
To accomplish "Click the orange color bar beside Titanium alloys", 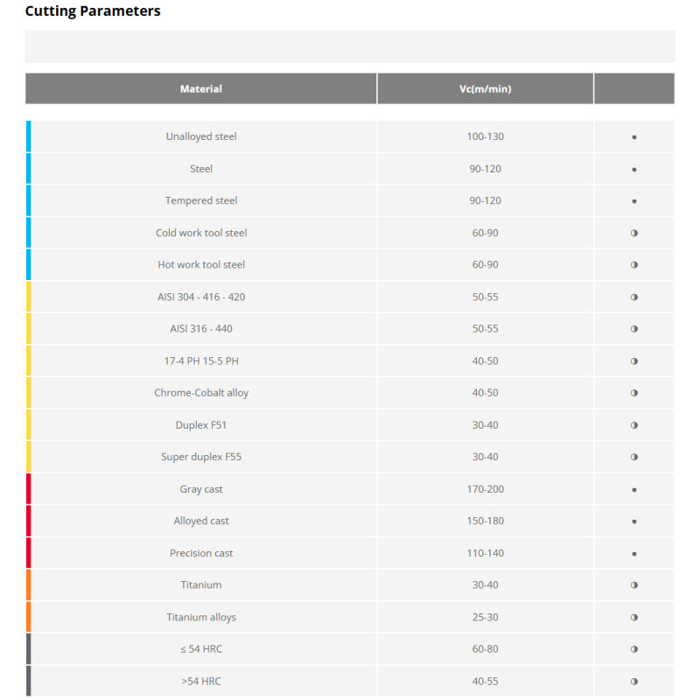I will click(x=28, y=618).
